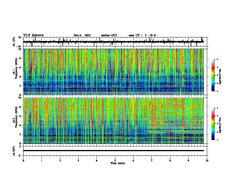Click the ch.2 spectrogram "4" kHz tick label
The width and height of the screenshot is (233, 180).
pos(20,125)
